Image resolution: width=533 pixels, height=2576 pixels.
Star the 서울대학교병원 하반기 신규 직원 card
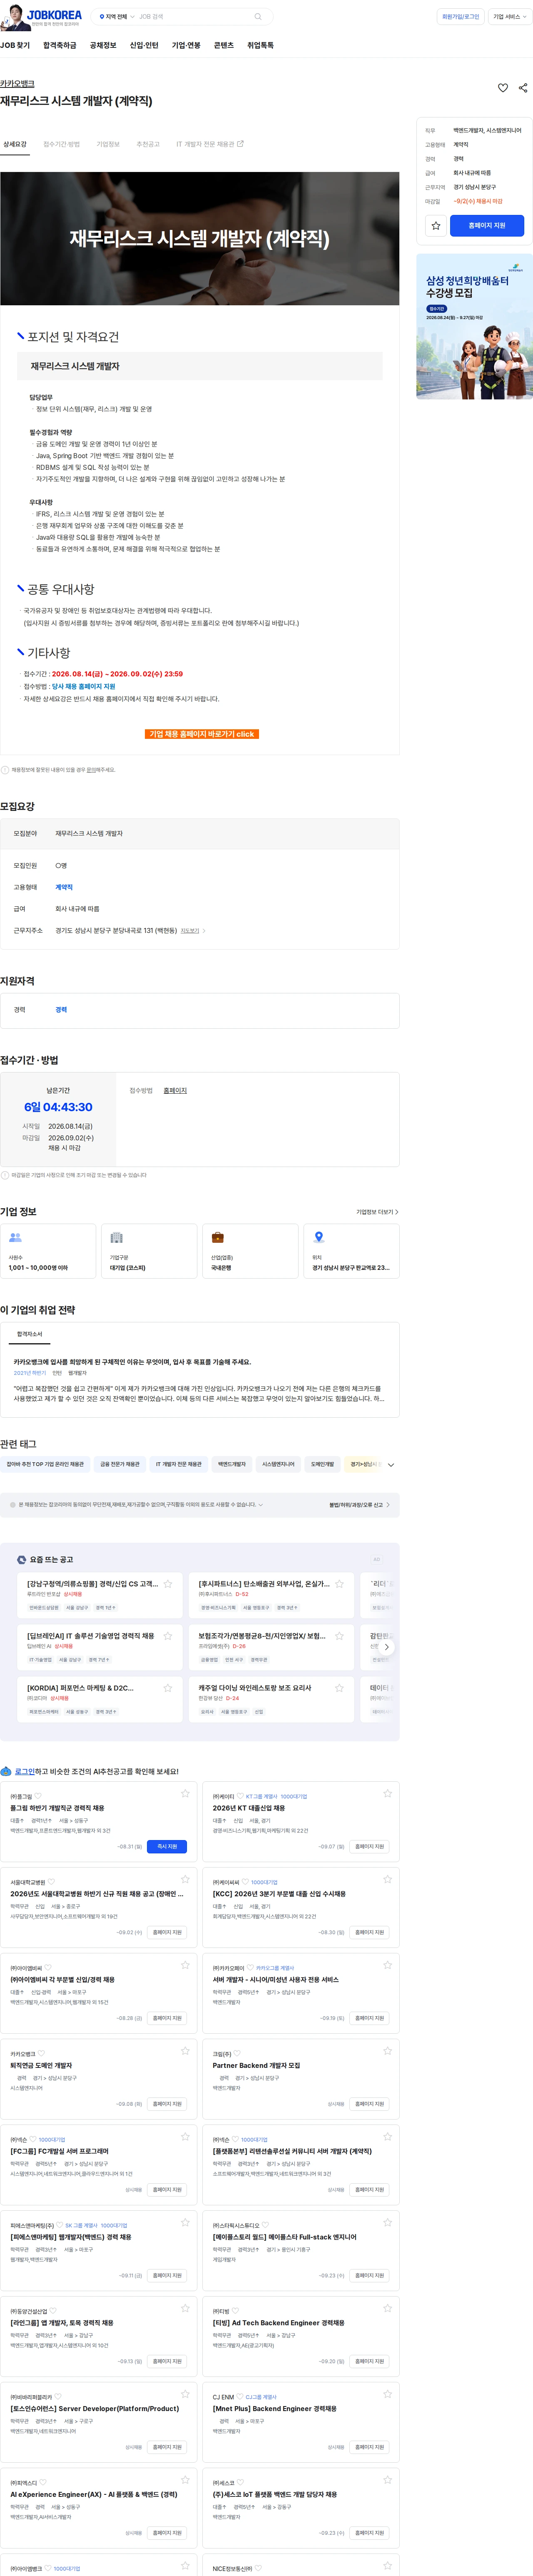click(185, 1879)
